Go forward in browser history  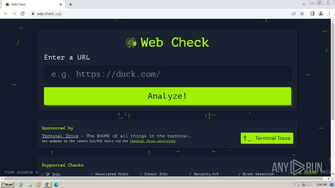(14, 14)
